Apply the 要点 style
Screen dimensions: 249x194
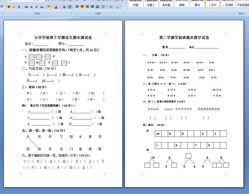point(197,3)
